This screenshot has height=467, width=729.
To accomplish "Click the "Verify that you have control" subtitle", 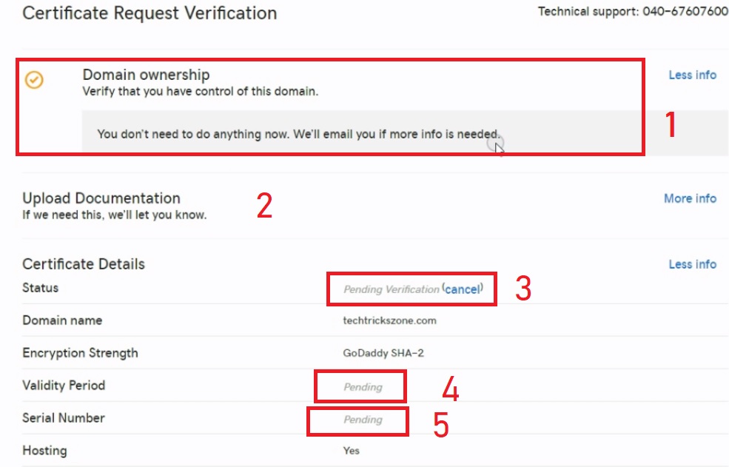I will (200, 93).
